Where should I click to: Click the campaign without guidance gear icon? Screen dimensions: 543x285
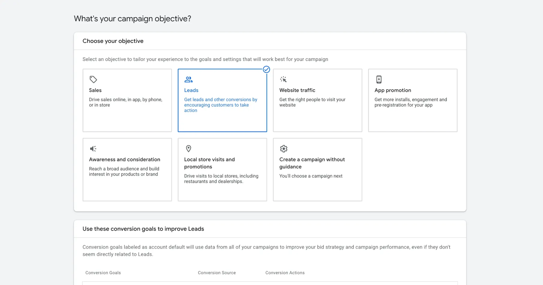[284, 149]
